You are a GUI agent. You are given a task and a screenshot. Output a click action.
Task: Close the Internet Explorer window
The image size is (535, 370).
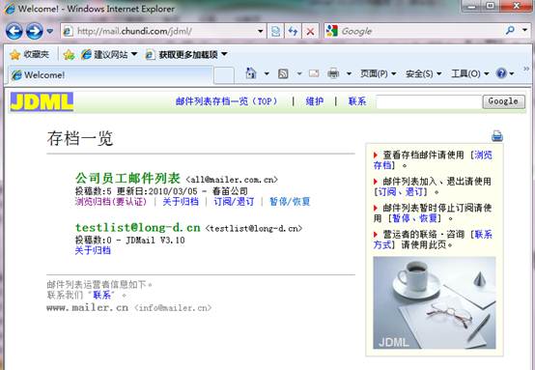pyautogui.click(x=517, y=6)
